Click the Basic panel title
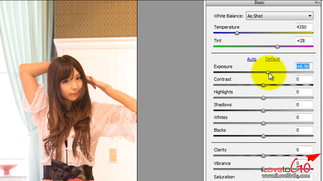This screenshot has width=323, height=181. pos(259,2)
